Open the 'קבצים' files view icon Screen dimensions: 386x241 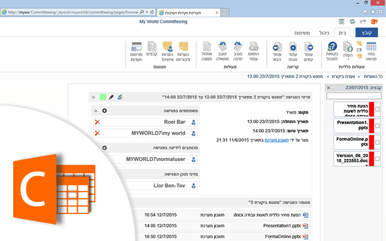(152, 46)
